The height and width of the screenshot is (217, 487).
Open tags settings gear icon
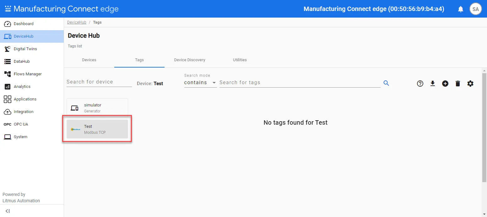(470, 84)
